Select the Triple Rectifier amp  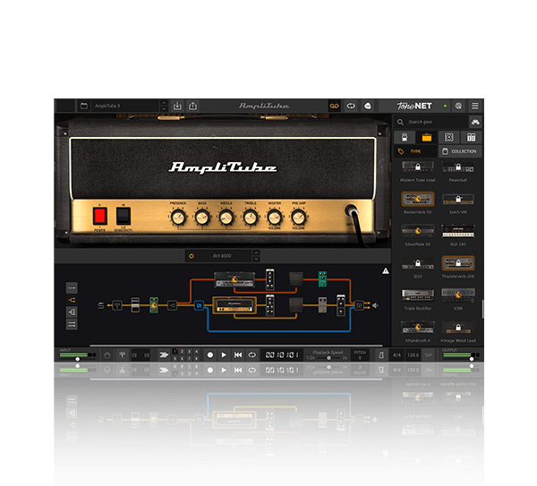click(418, 295)
